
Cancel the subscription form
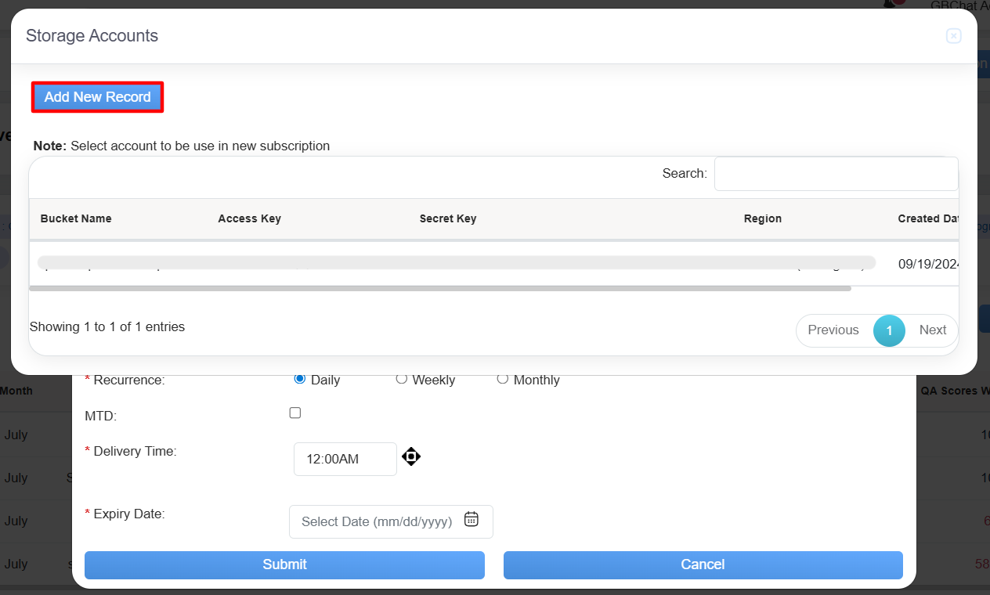[x=703, y=564]
